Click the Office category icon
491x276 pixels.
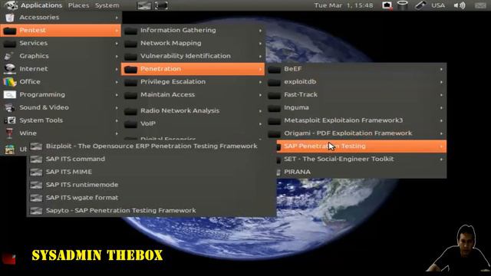[x=10, y=82]
